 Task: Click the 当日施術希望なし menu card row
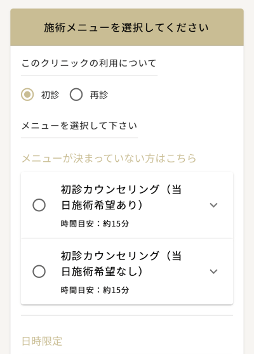(x=127, y=272)
